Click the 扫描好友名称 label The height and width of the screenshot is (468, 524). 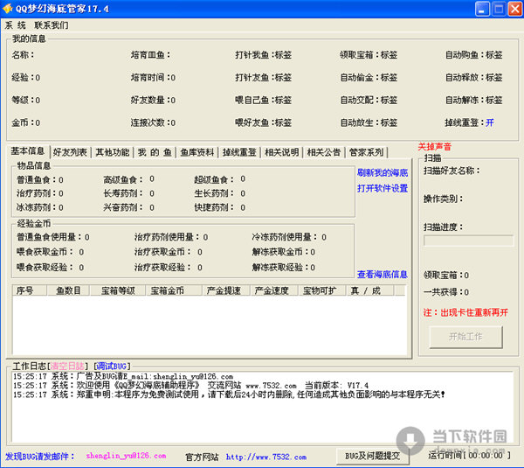click(x=452, y=171)
